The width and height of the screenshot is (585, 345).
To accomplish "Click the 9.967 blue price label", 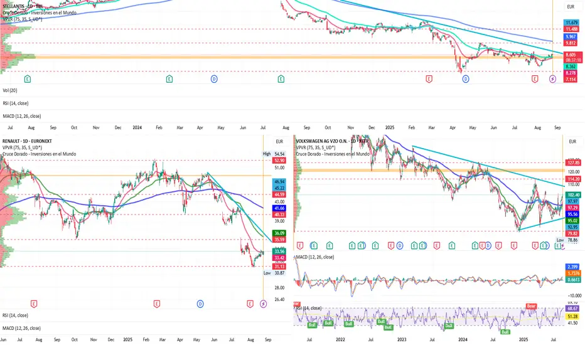I will pos(571,36).
